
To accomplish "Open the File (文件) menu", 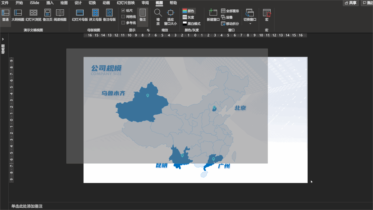I will 5,3.
